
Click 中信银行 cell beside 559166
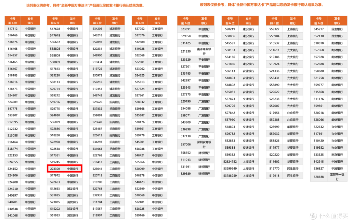157,216
